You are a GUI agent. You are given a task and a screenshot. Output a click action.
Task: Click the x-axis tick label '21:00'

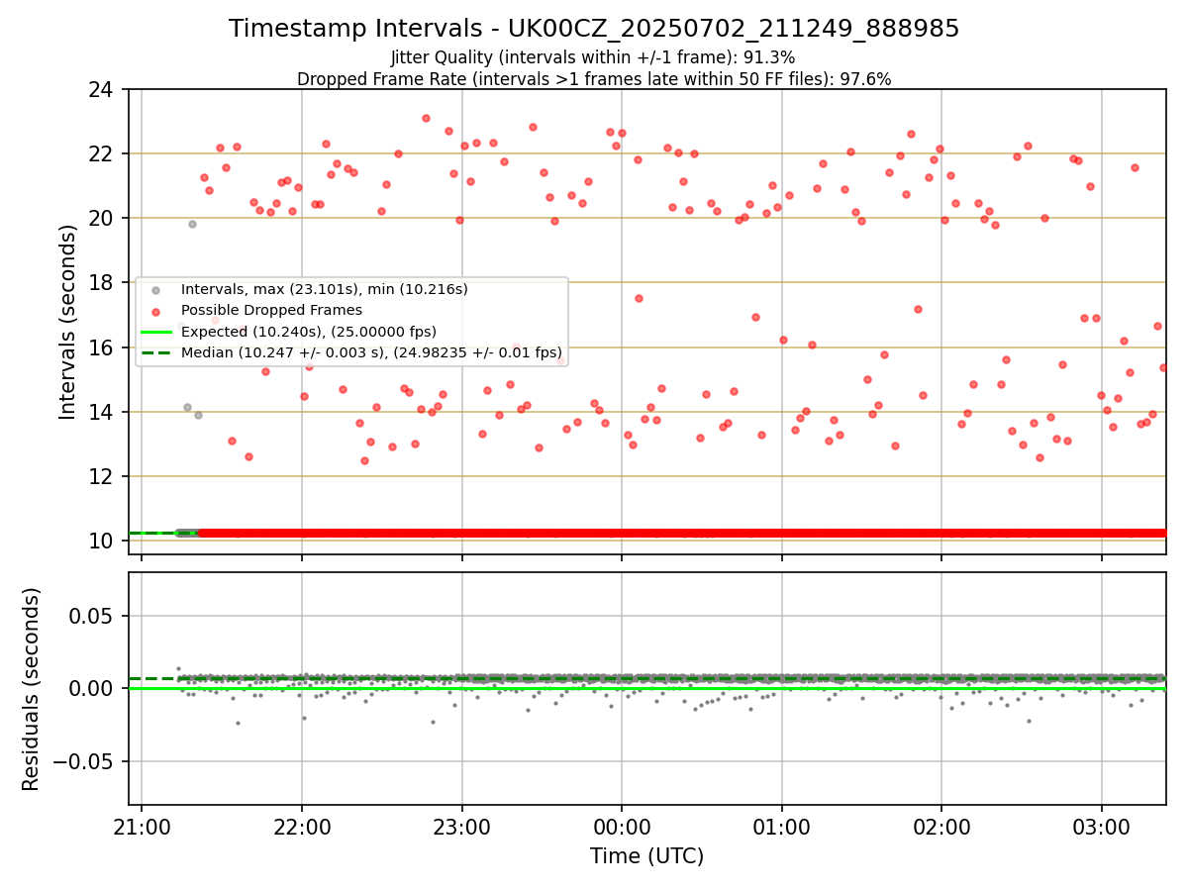click(x=142, y=826)
